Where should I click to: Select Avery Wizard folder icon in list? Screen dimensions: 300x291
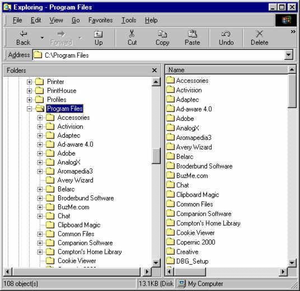point(170,147)
